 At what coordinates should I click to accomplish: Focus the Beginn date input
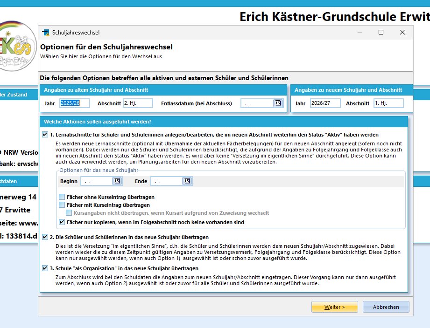[x=97, y=181]
